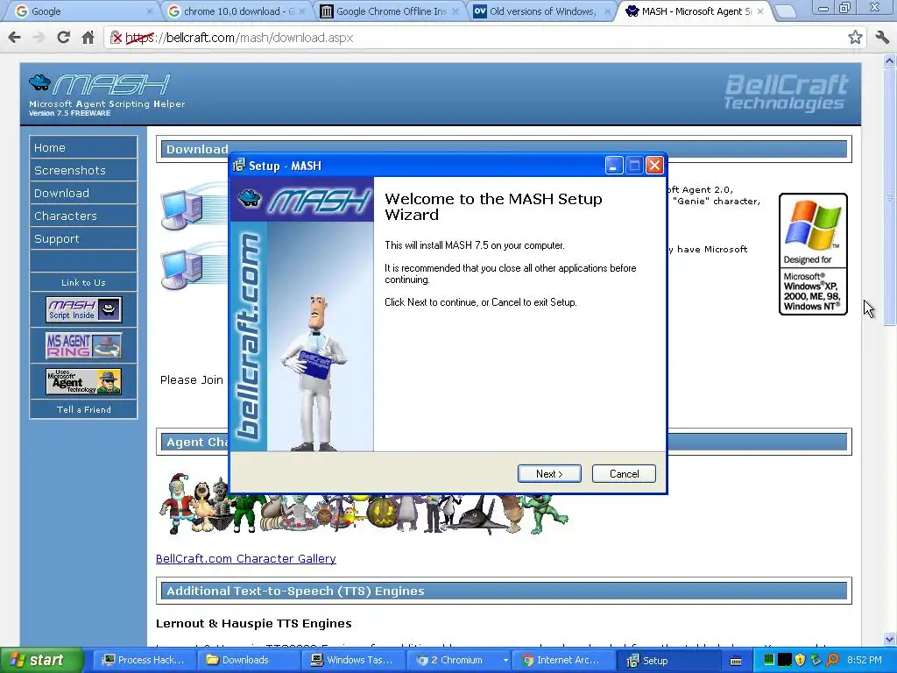Click the MASH logo in page header
The height and width of the screenshot is (673, 897).
tap(106, 95)
